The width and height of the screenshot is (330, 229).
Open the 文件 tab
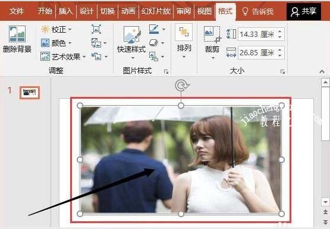pos(17,11)
